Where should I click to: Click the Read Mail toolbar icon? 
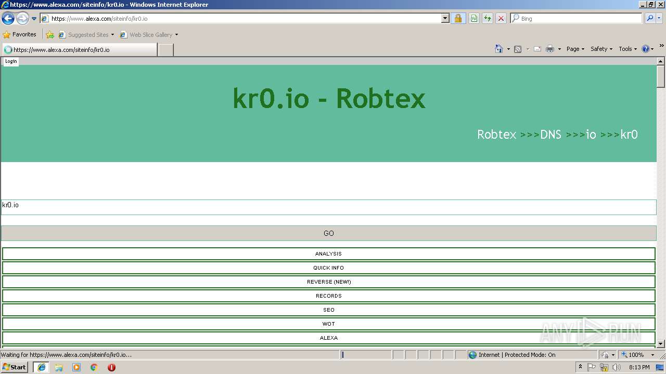[537, 49]
